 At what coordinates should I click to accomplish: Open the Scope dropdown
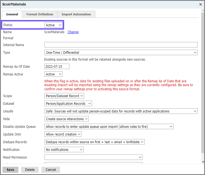coord(64,96)
